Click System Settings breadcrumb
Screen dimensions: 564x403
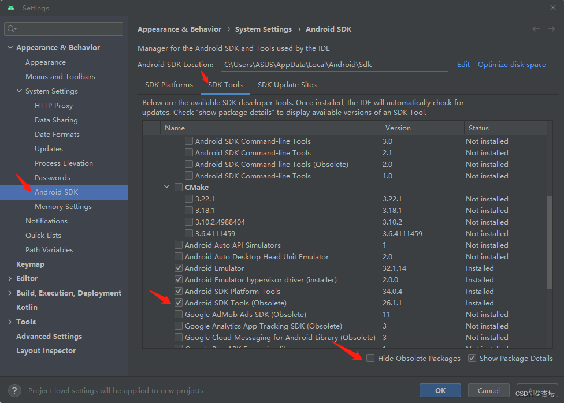264,29
